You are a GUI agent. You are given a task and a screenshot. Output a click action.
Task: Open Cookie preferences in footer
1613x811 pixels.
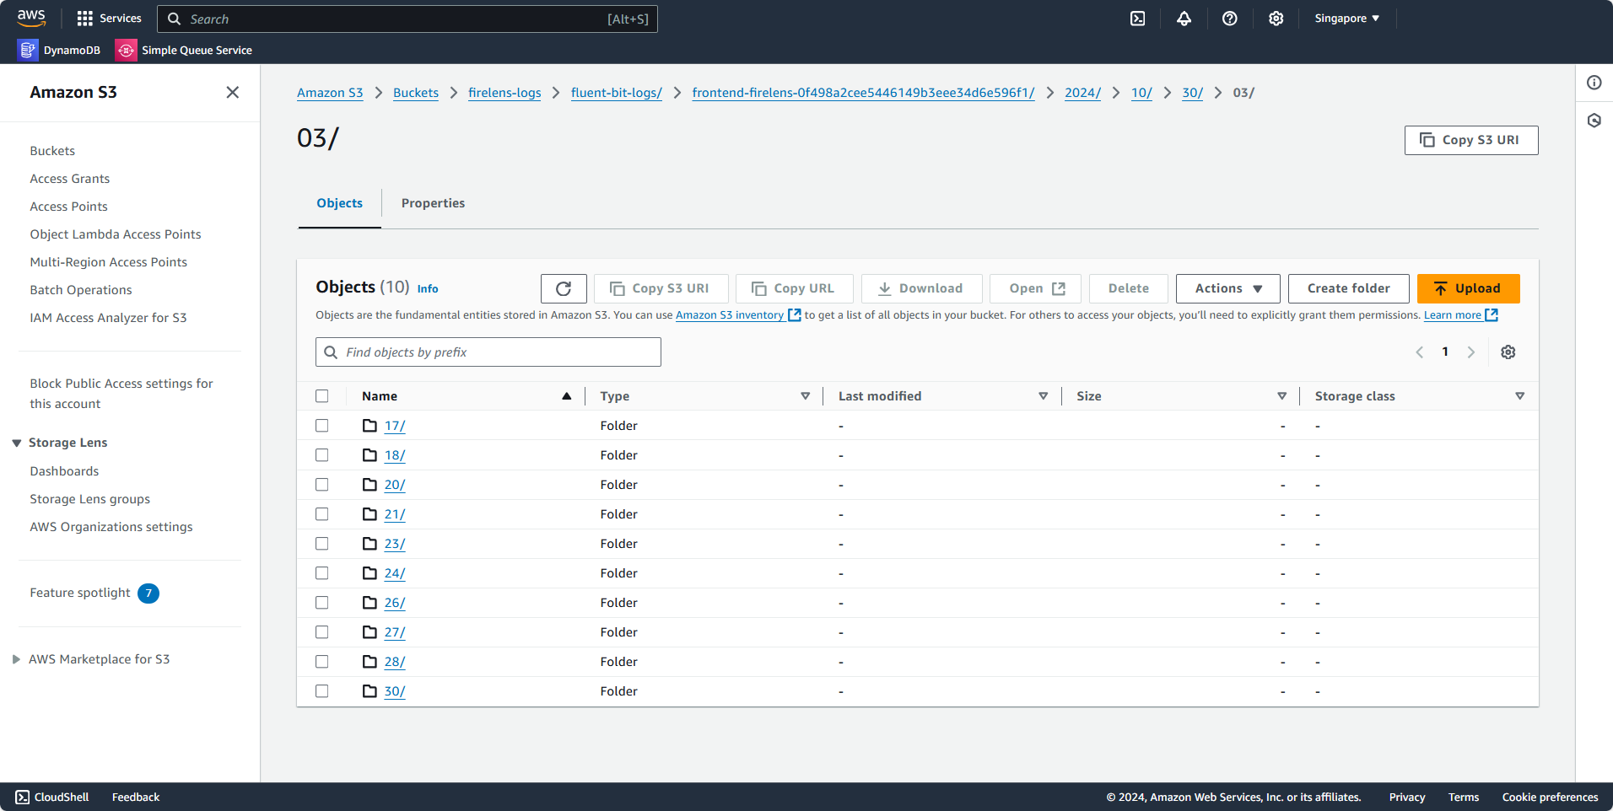coord(1550,797)
